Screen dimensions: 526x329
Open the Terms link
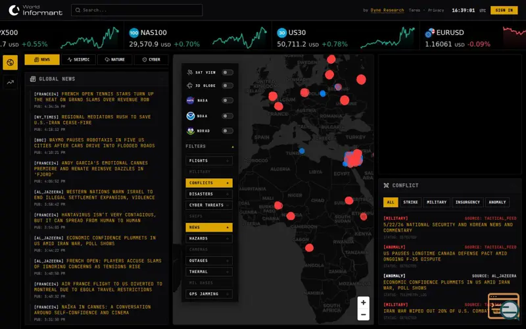point(414,11)
